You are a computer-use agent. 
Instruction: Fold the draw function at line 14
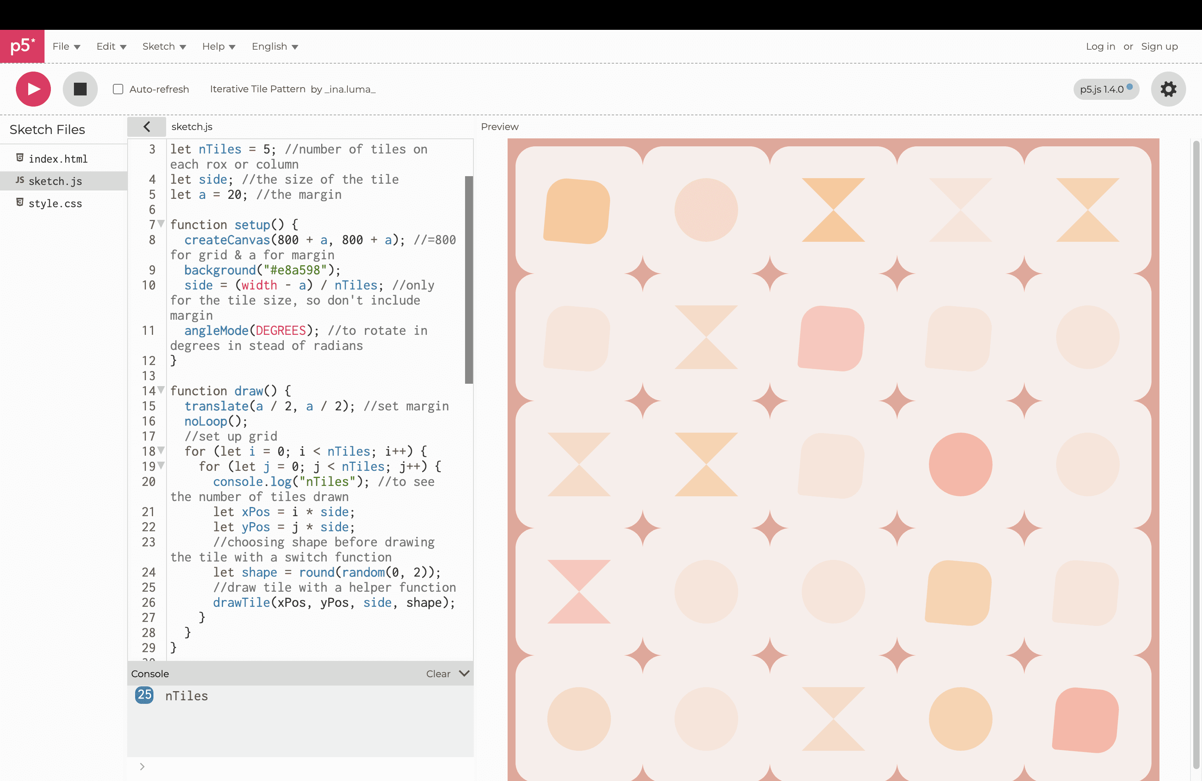pyautogui.click(x=161, y=389)
